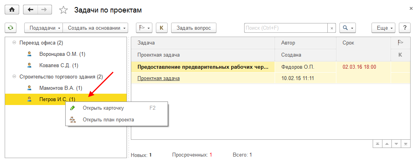Viewport: 418px width, 162px height.
Task: Select Воронцова О.М. in the tree
Action: 62,54
